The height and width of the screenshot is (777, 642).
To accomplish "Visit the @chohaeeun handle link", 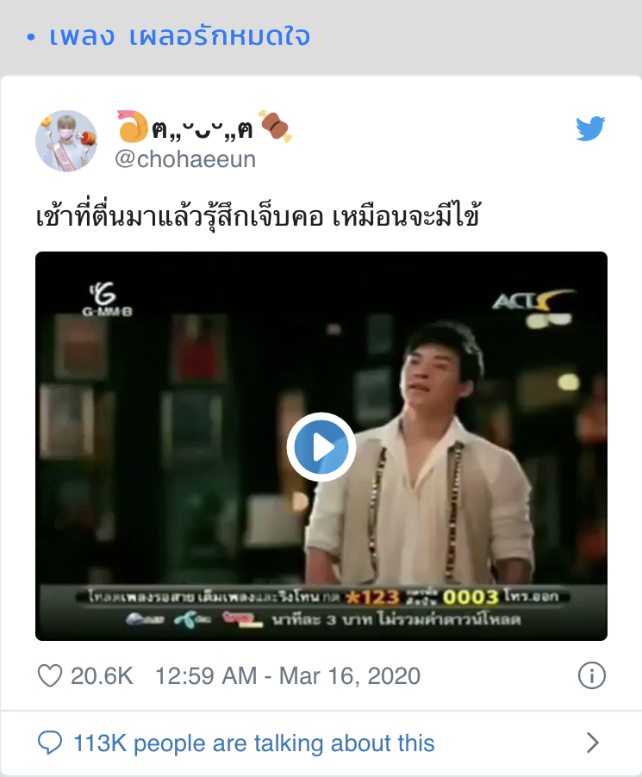I will tap(185, 159).
